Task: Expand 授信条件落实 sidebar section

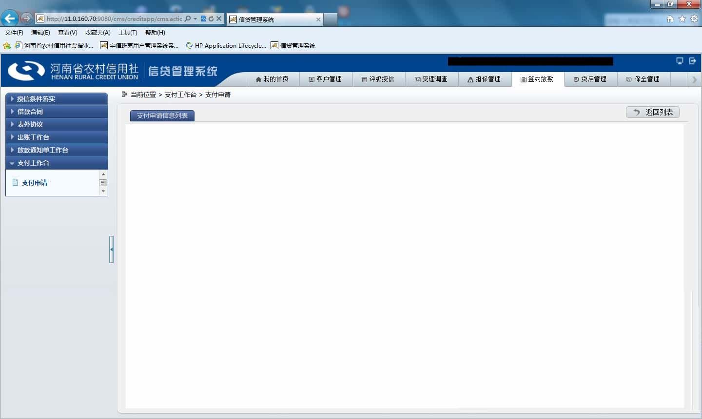Action: click(57, 99)
